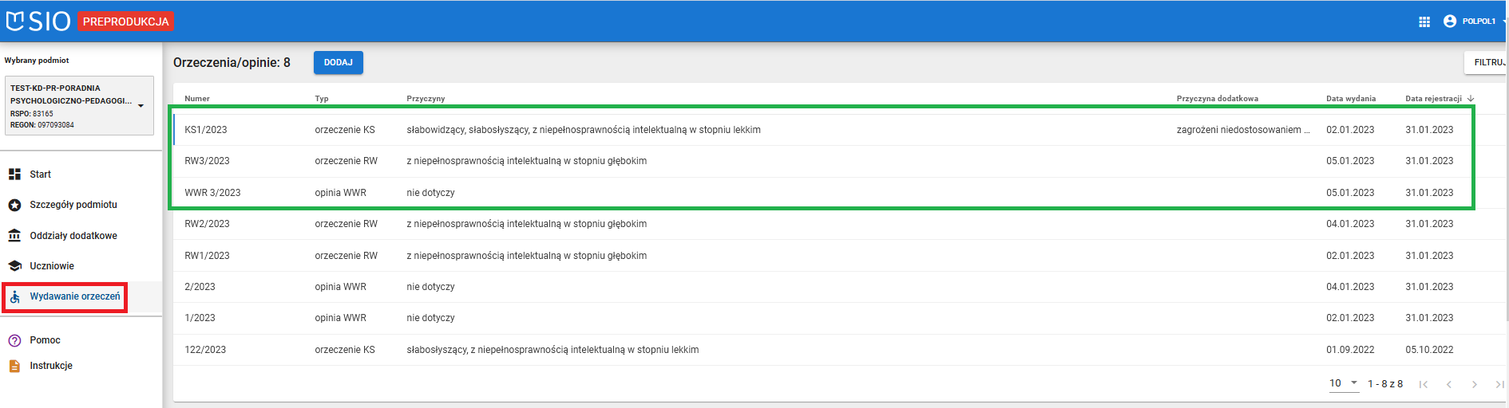Click the POLPOL1 user account icon
This screenshot has height=408, width=1509.
point(1450,22)
